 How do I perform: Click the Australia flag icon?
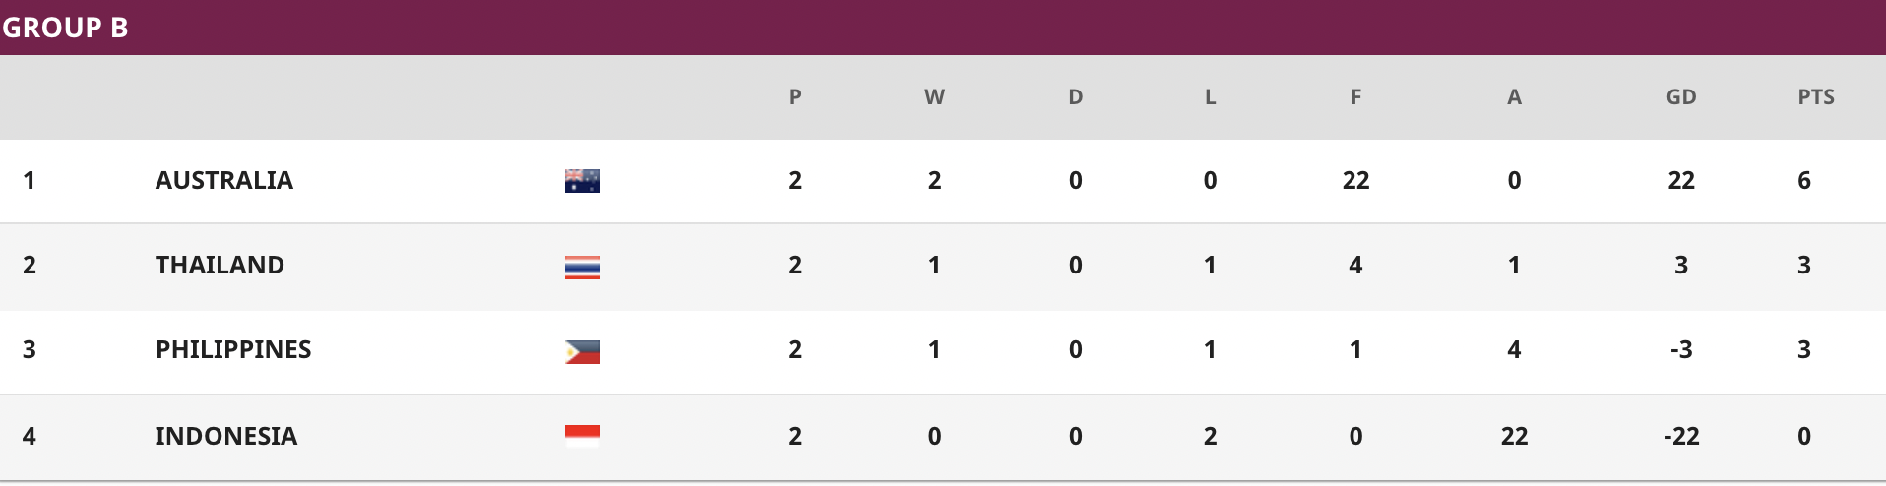(x=583, y=181)
